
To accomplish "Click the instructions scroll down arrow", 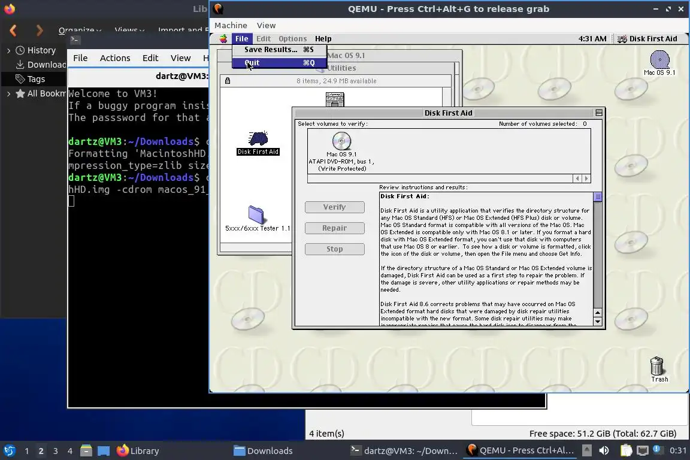I will [598, 322].
